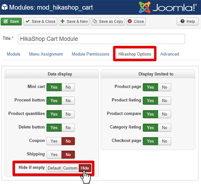Click Save & New button

point(74,21)
